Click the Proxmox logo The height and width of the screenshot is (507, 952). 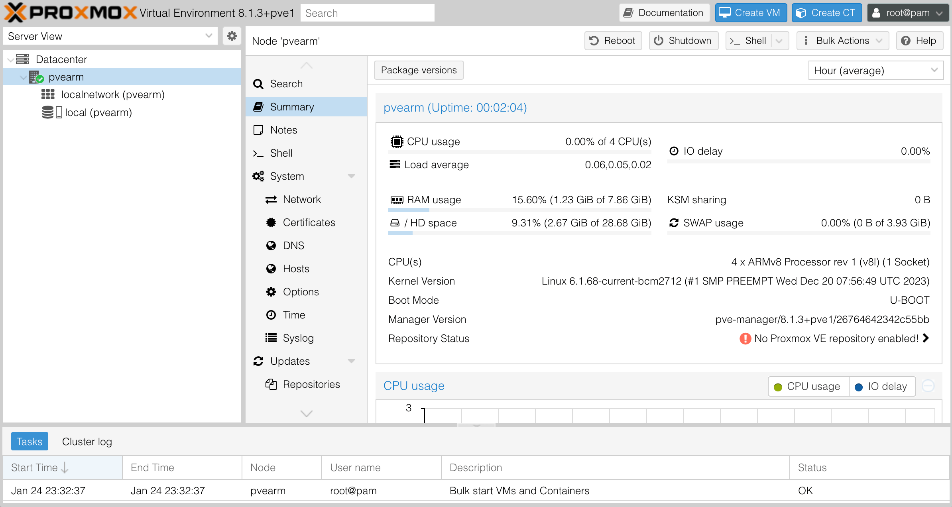pyautogui.click(x=71, y=13)
